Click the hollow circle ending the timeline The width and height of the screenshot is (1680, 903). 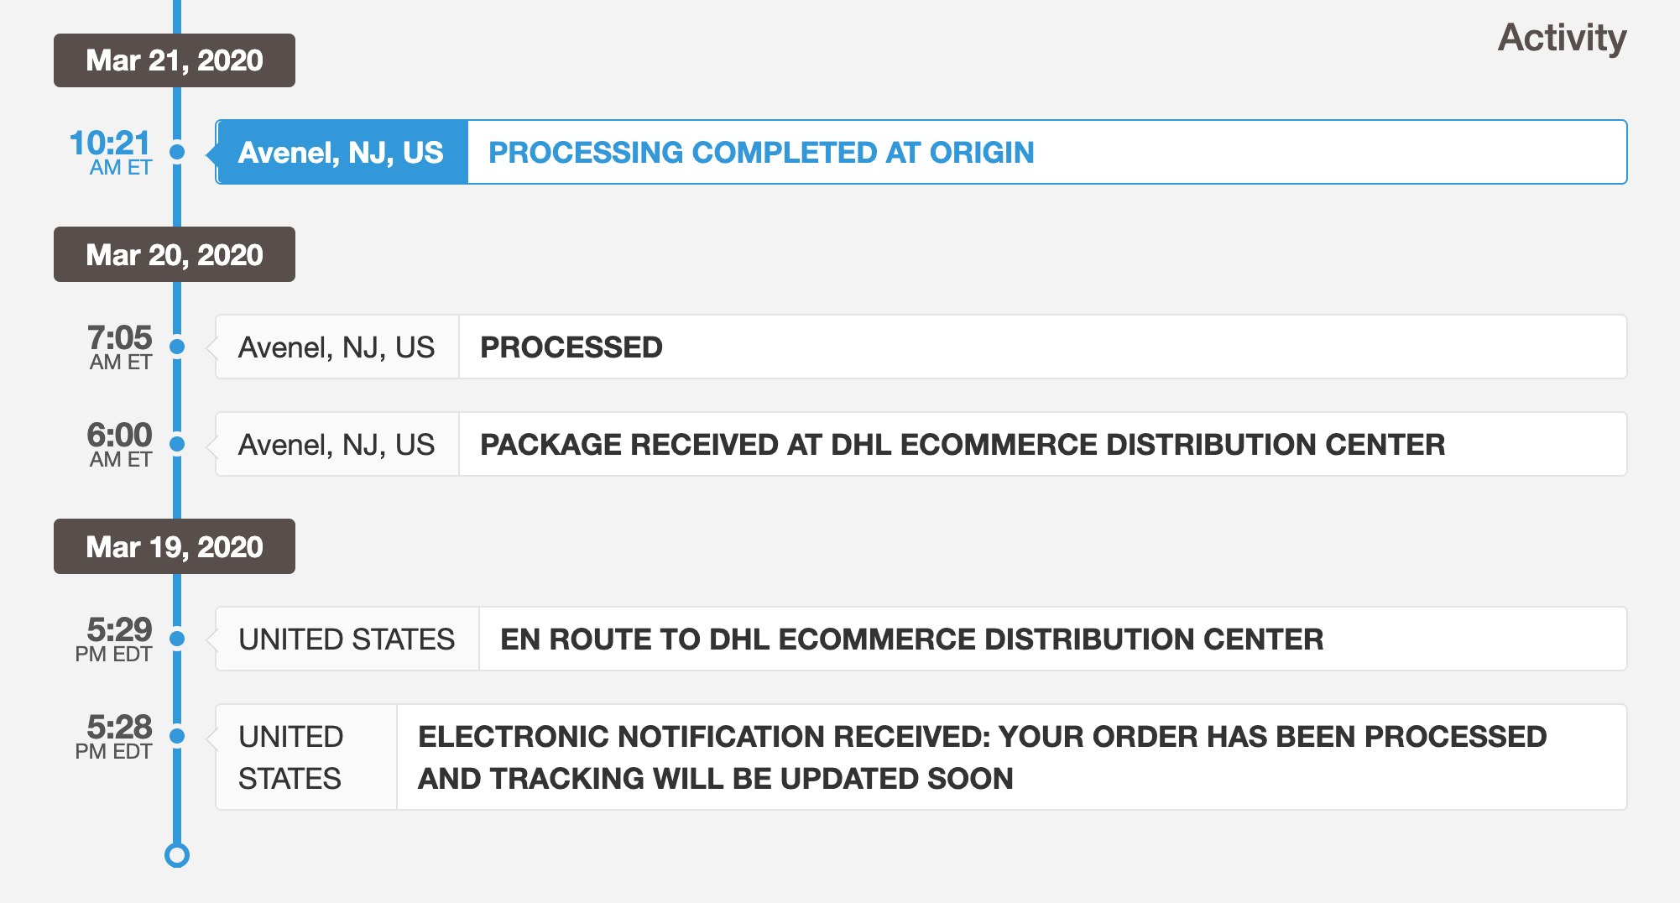click(177, 855)
